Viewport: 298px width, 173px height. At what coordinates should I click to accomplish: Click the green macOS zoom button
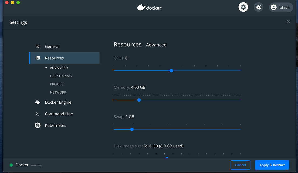tap(18, 2)
